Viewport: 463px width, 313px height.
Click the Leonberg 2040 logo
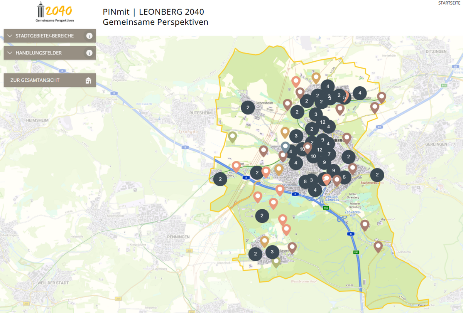[54, 12]
